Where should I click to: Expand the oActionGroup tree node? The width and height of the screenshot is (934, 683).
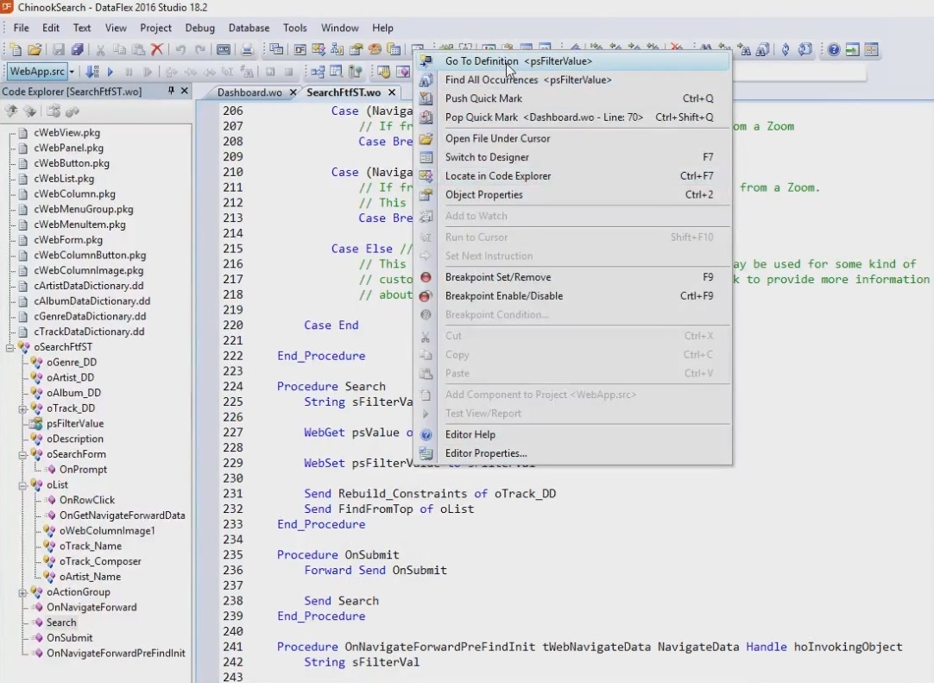(23, 592)
